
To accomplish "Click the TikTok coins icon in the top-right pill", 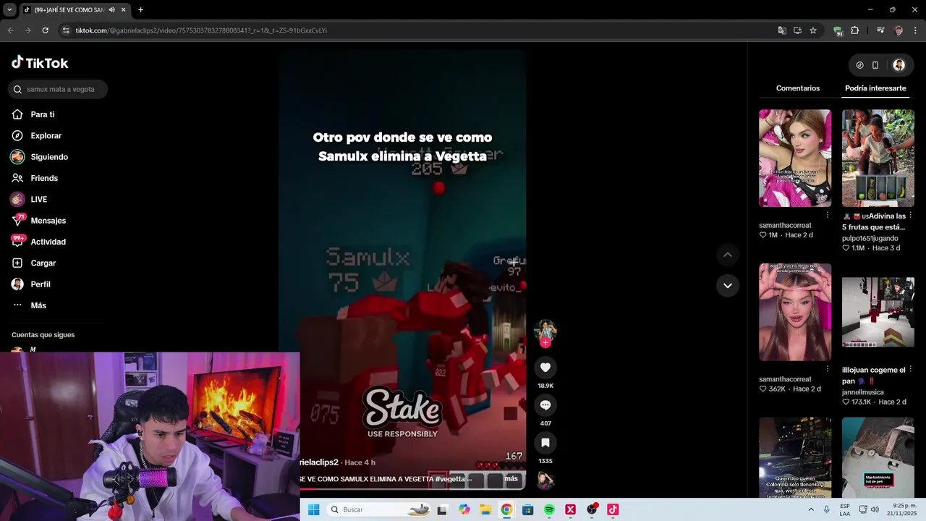I will 859,65.
